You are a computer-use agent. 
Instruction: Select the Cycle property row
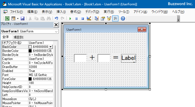point(28,63)
